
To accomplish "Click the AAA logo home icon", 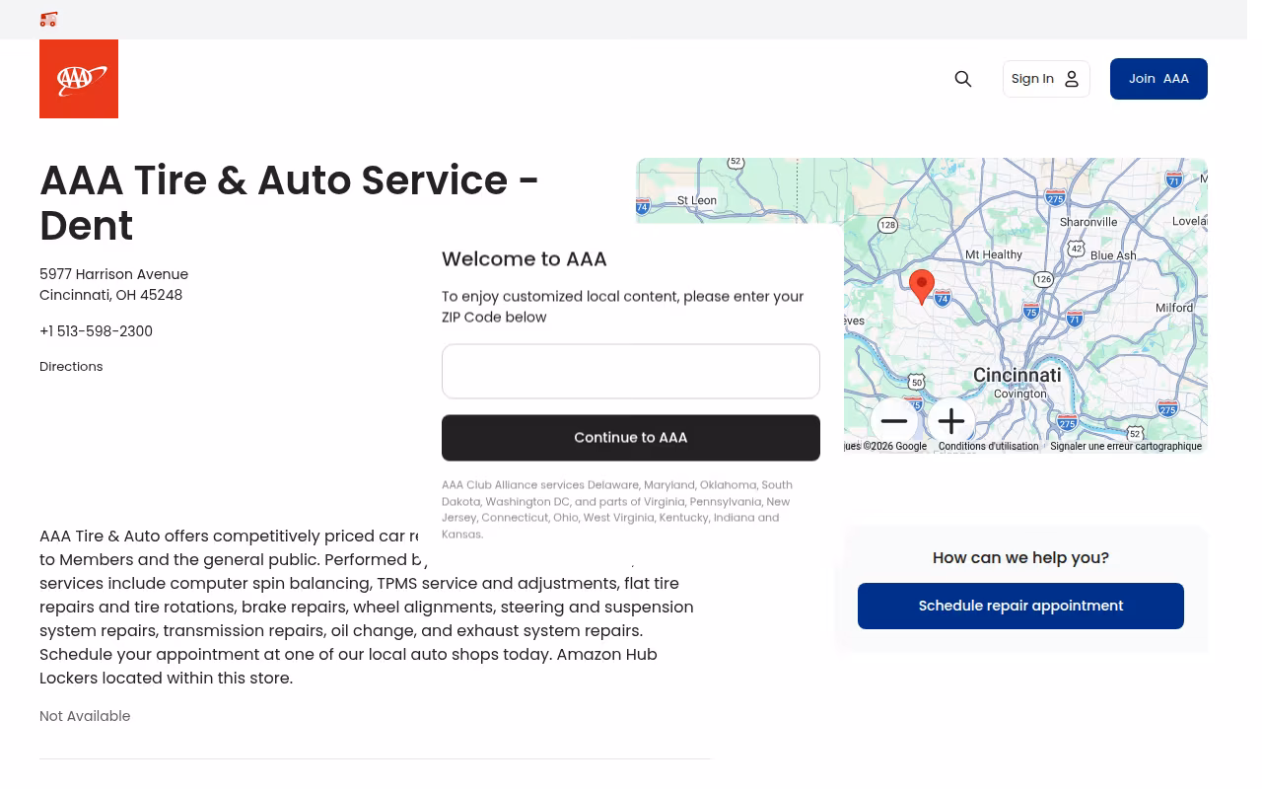I will 79,79.
